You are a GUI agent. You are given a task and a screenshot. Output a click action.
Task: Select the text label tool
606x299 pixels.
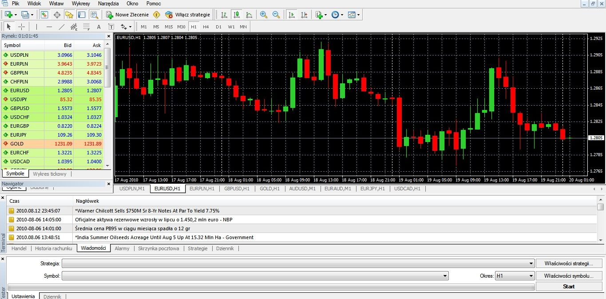point(111,27)
